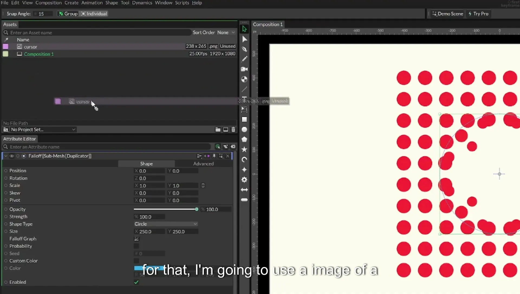Delete asset using trash icon

click(x=233, y=130)
